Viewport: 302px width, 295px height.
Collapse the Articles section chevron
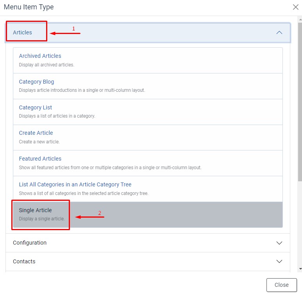[x=279, y=32]
